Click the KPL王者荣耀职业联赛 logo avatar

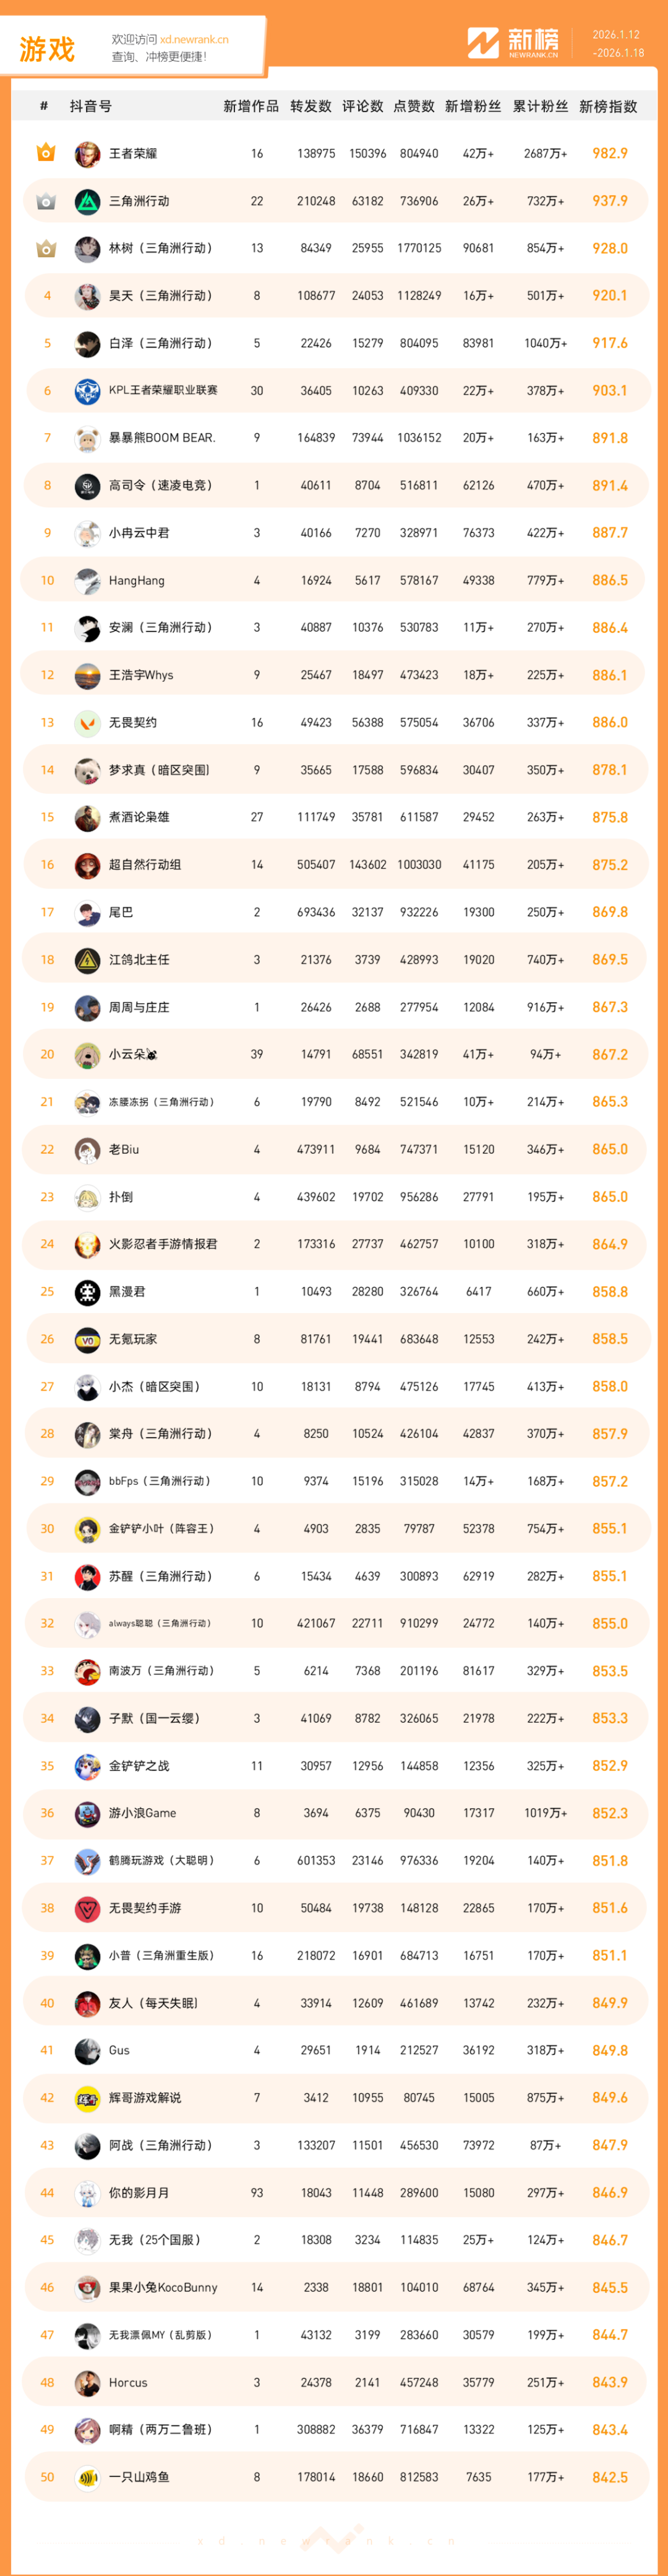87,391
